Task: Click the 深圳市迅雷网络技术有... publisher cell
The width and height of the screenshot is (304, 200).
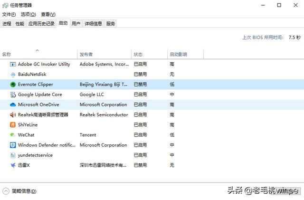Action: (x=103, y=165)
